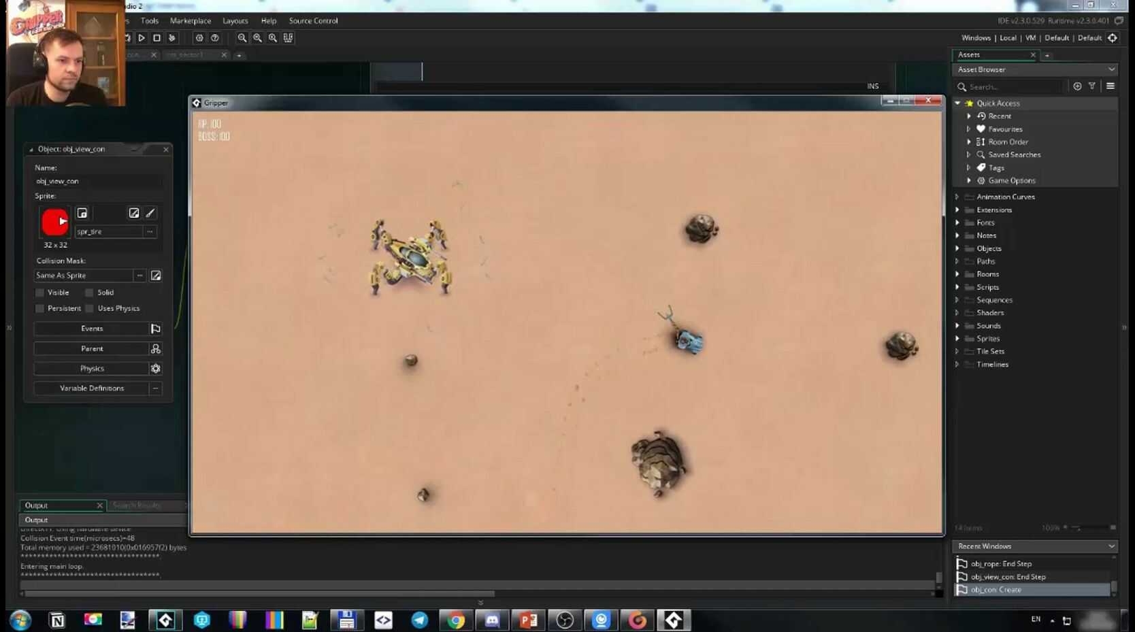Click the Variable Definitions button

(x=92, y=388)
